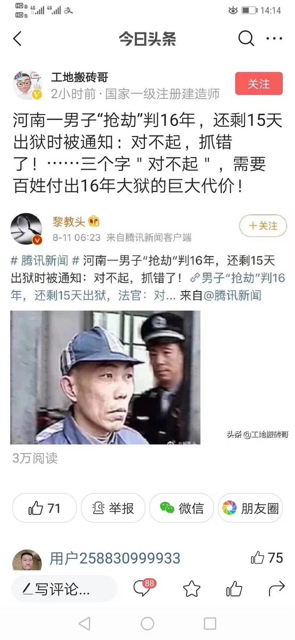Image resolution: width=295 pixels, height=640 pixels.
Task: Tap the back arrow icon
Action: point(18,39)
